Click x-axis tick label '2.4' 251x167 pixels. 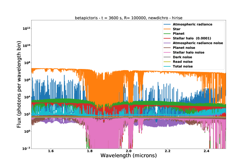coord(206,151)
